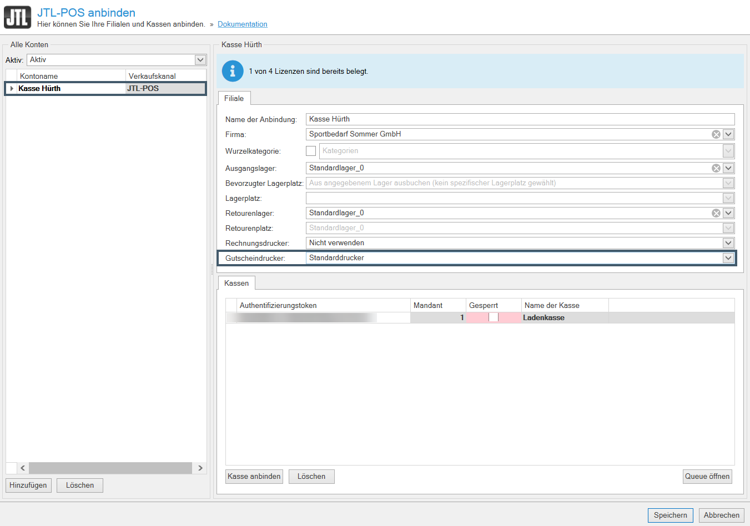Expand the Ausgangslager dropdown
Viewport: 750px width, 526px height.
pos(728,168)
